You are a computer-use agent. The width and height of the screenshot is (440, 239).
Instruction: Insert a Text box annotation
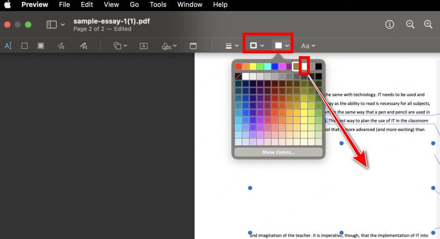[144, 46]
